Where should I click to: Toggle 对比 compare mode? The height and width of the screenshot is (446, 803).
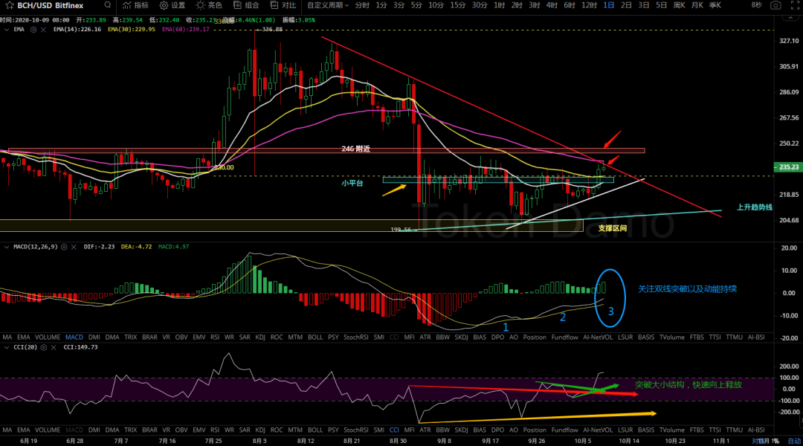(x=283, y=5)
